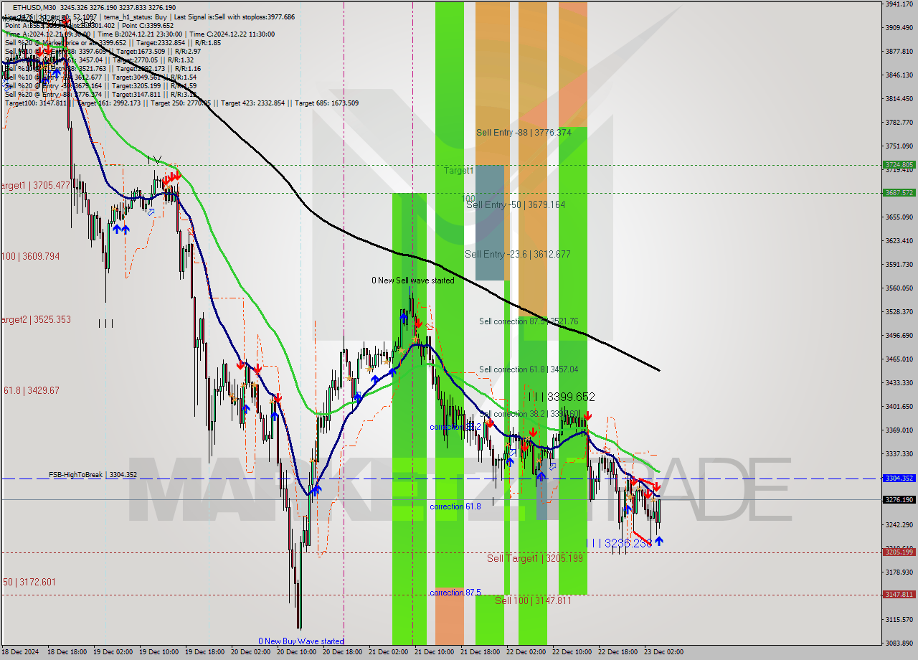Click the 'I V' wave label near 19 Dec
The height and width of the screenshot is (660, 918).
[154, 159]
